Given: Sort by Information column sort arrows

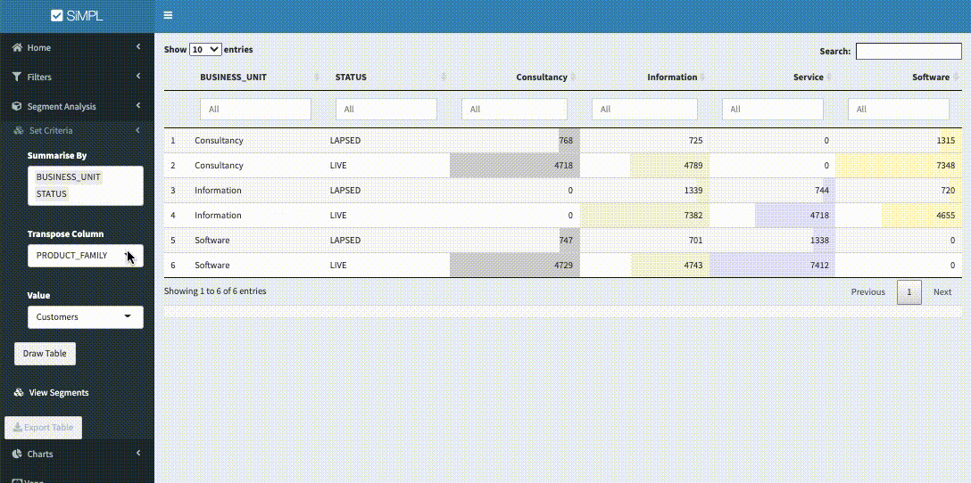Looking at the screenshot, I should coord(703,78).
